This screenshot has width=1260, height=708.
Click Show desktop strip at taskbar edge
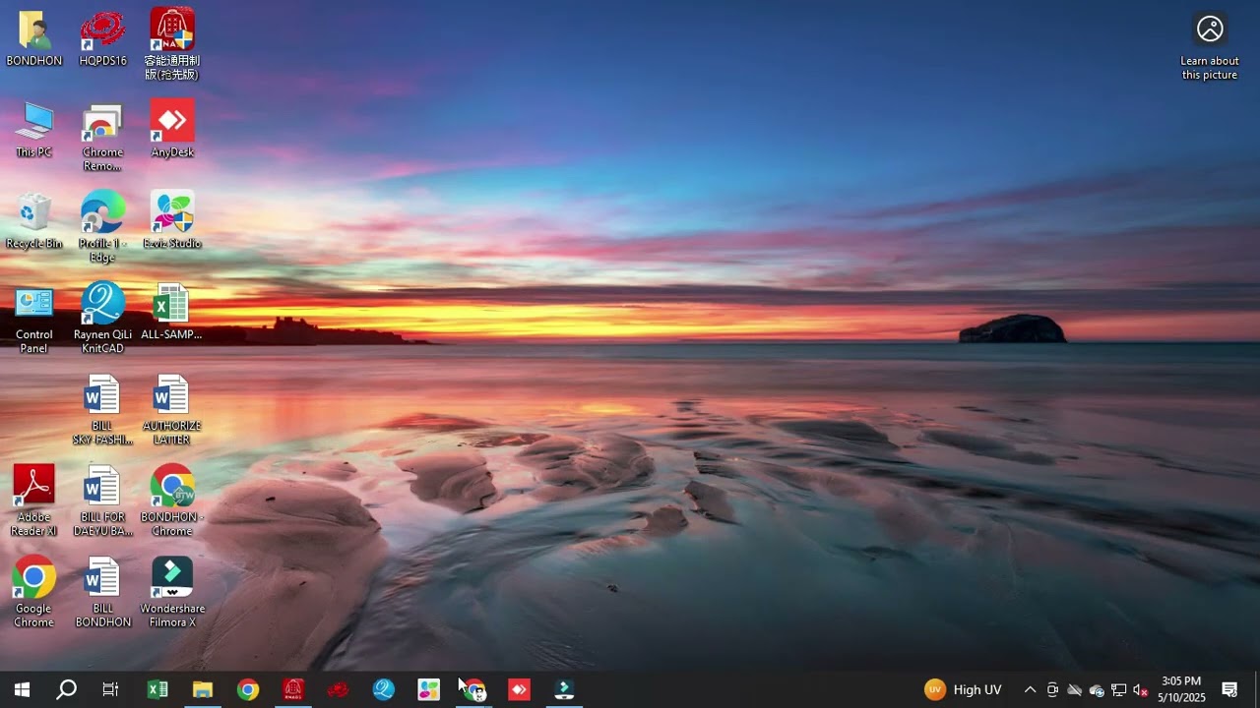coord(1257,689)
